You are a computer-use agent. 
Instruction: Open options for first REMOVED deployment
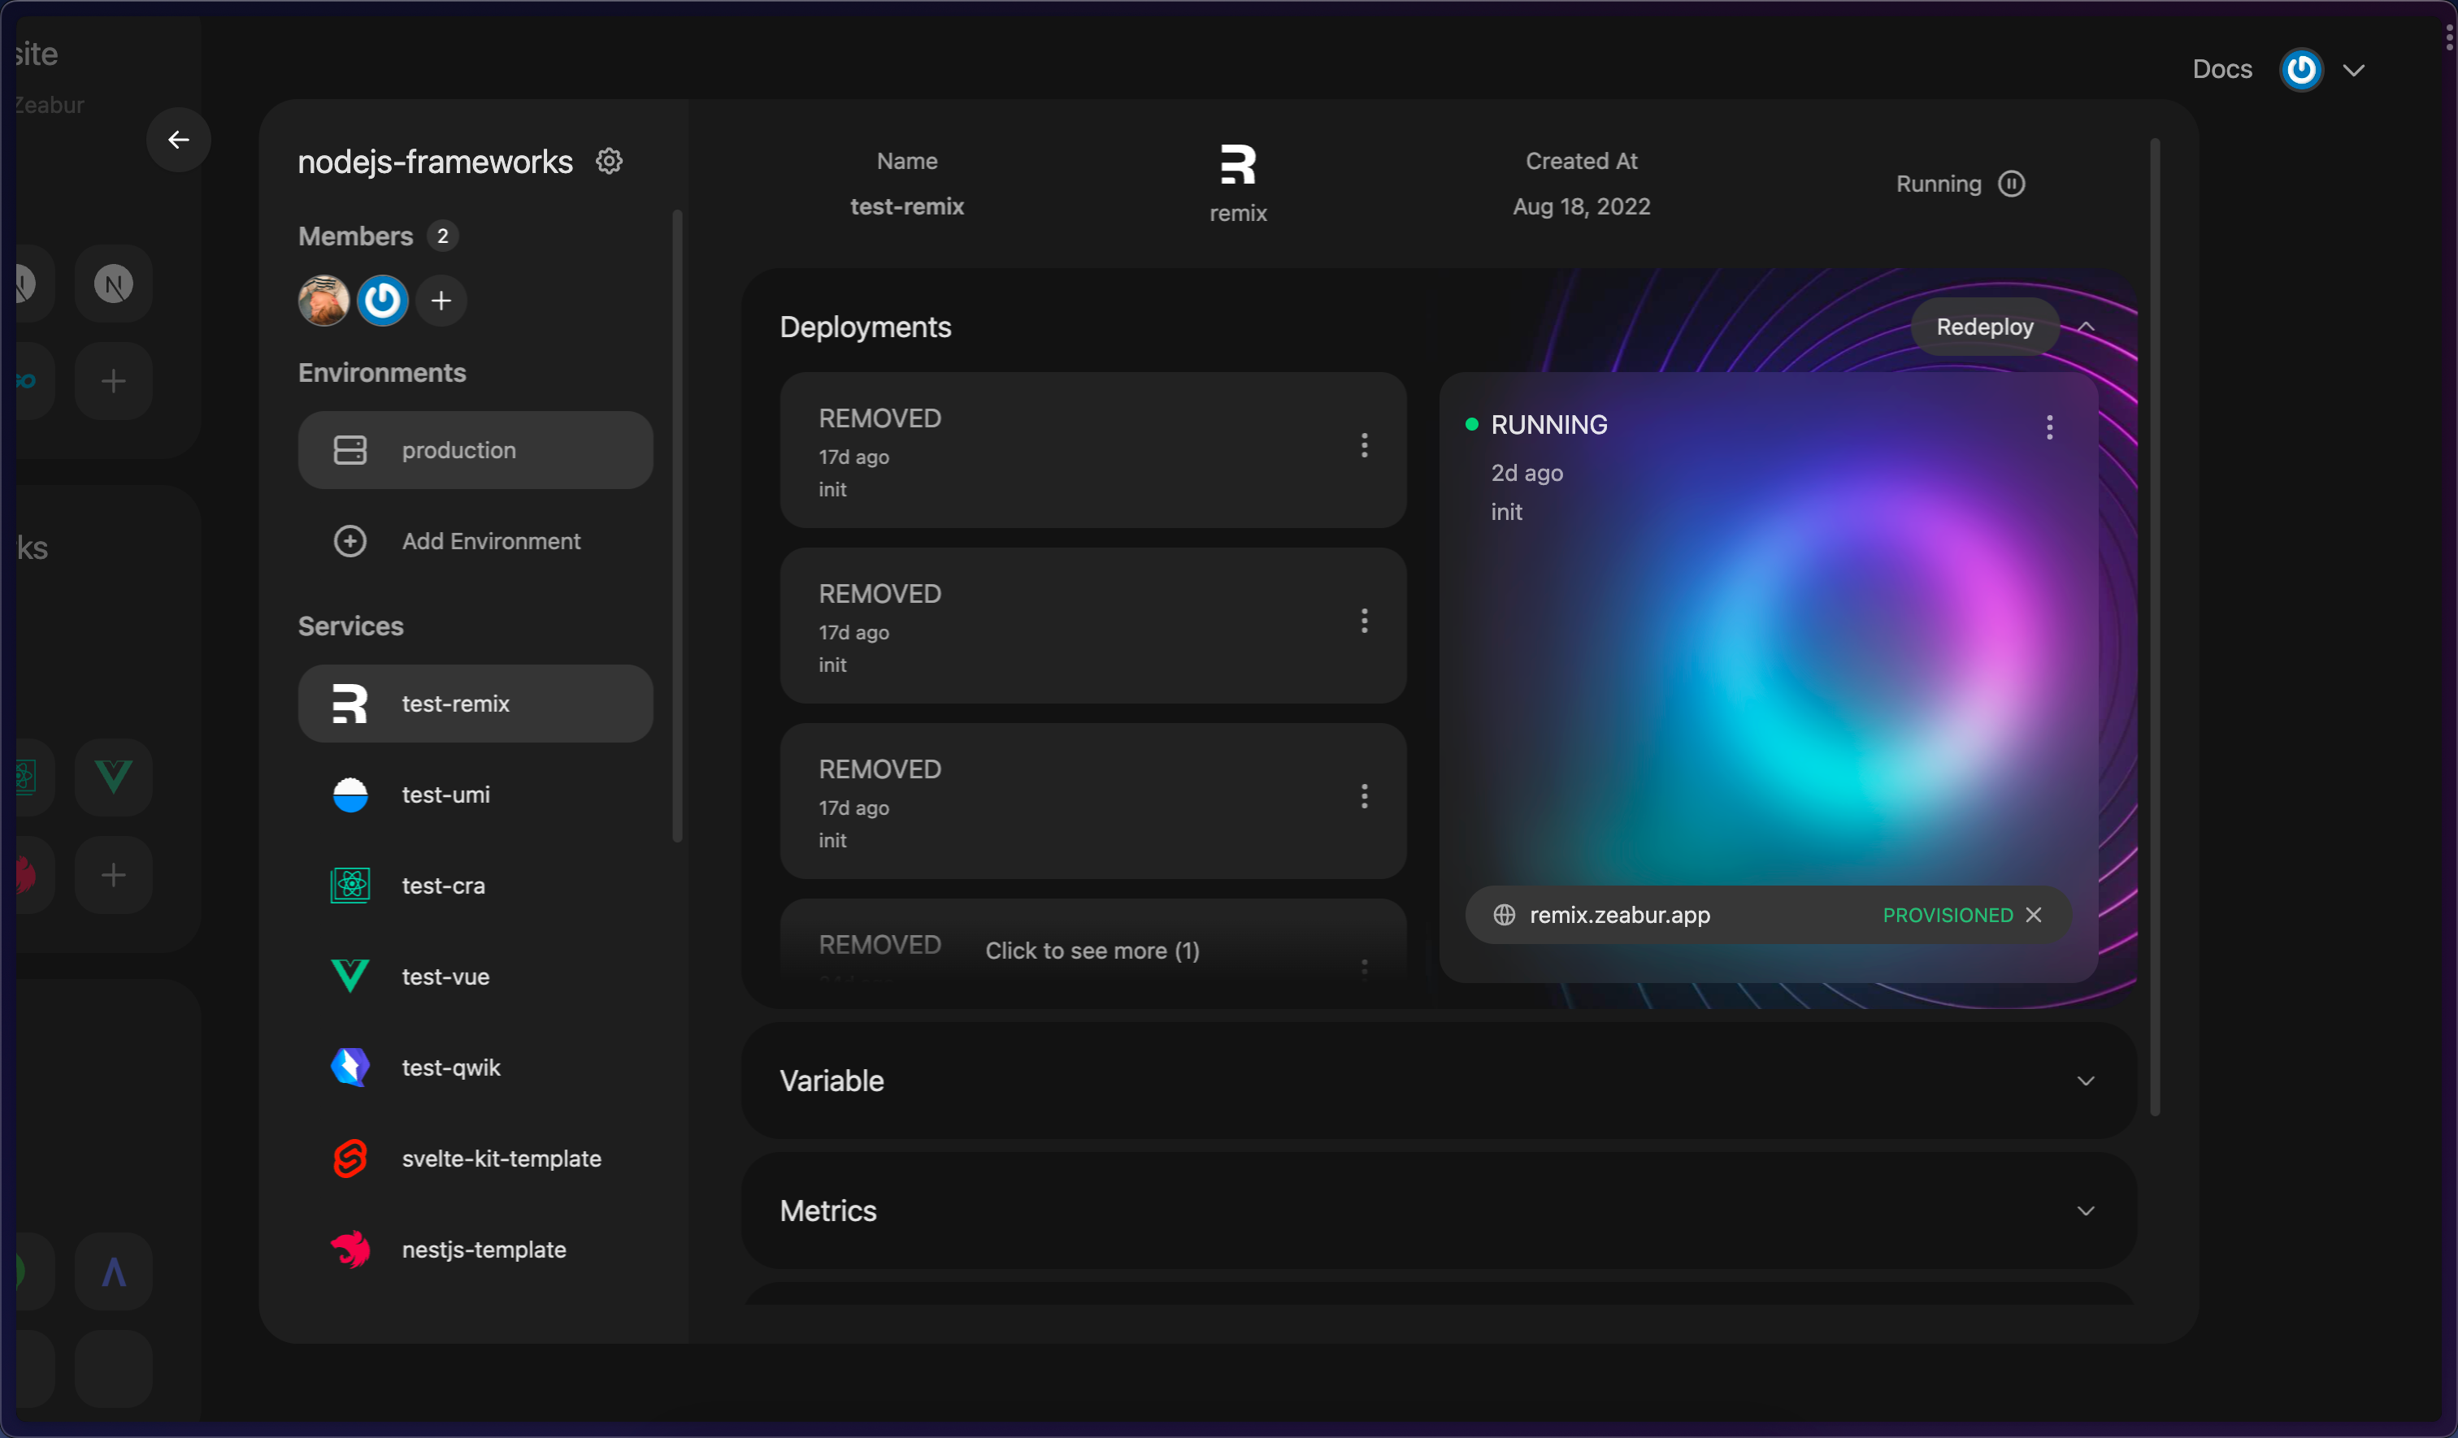[1364, 445]
